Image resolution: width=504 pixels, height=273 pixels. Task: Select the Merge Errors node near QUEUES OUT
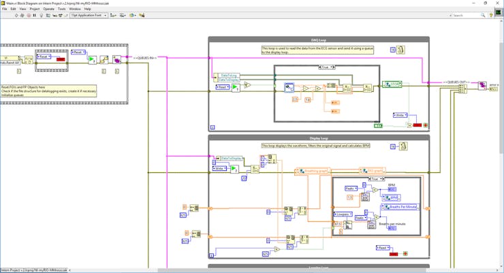click(x=462, y=89)
